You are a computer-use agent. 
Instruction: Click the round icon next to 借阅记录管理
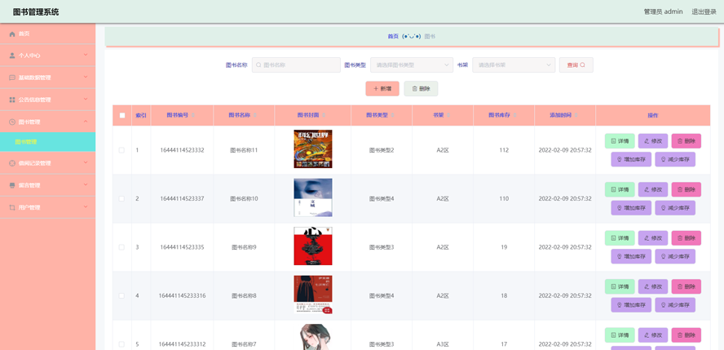pyautogui.click(x=12, y=163)
